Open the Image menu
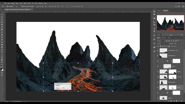Image resolution: width=185 pixels, height=104 pixels. click(12, 3)
